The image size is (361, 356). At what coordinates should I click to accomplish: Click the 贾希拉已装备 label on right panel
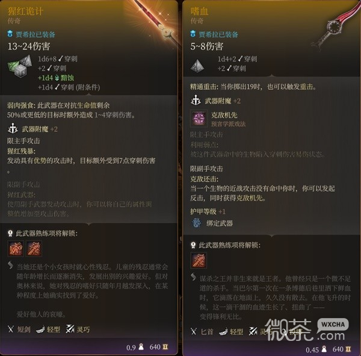coord(218,34)
